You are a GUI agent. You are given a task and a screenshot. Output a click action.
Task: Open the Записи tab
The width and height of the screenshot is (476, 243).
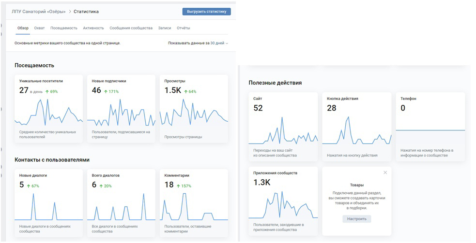165,28
